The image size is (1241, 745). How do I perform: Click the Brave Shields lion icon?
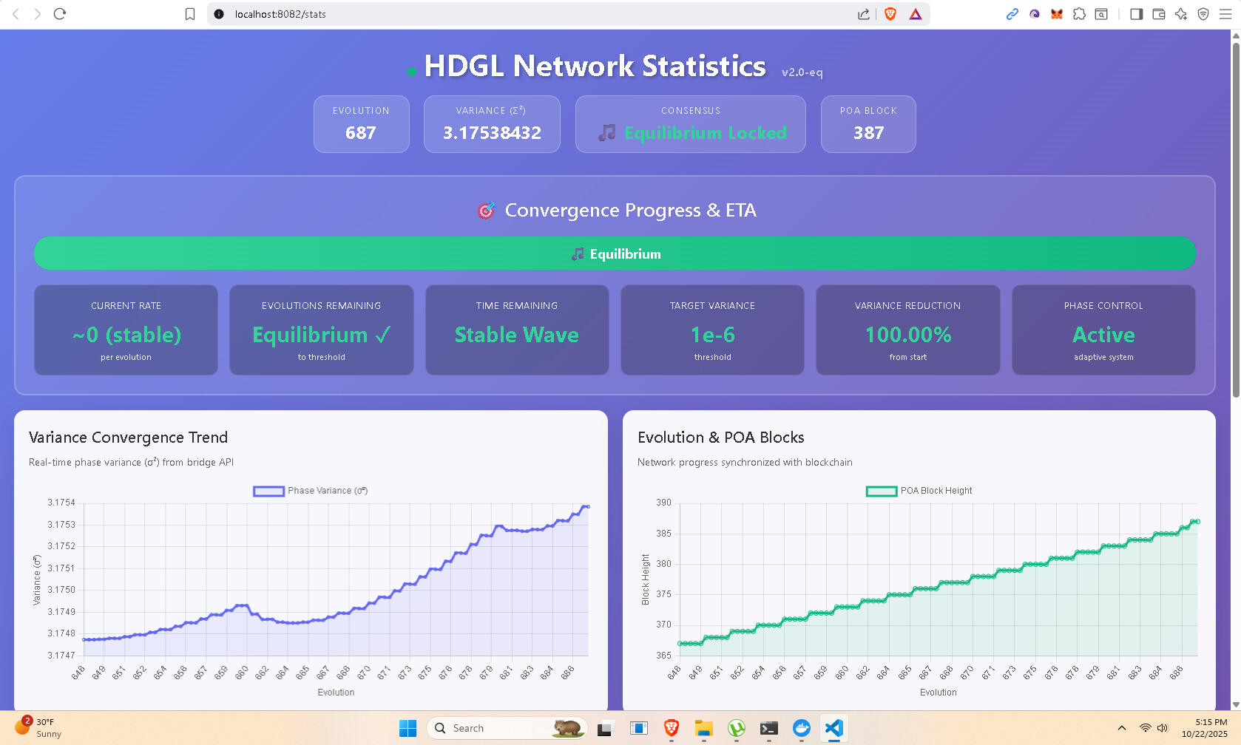(x=890, y=14)
